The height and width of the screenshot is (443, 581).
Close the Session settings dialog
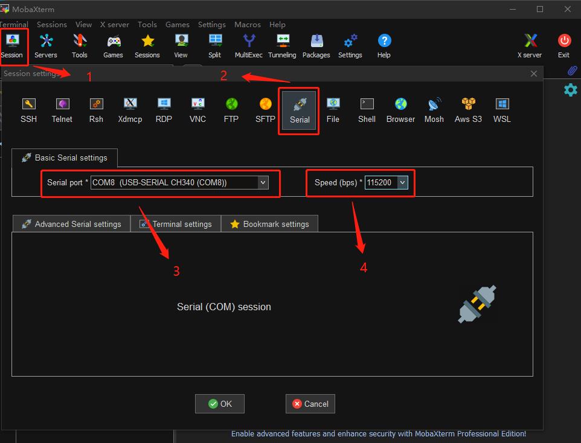pos(533,74)
